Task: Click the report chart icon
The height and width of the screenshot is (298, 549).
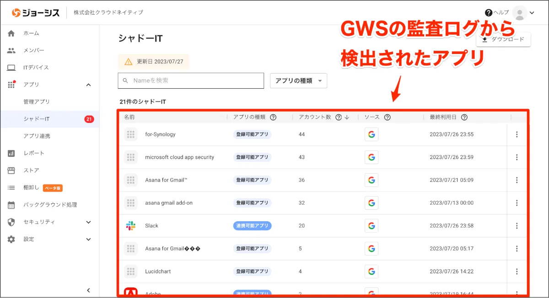Action: point(11,153)
